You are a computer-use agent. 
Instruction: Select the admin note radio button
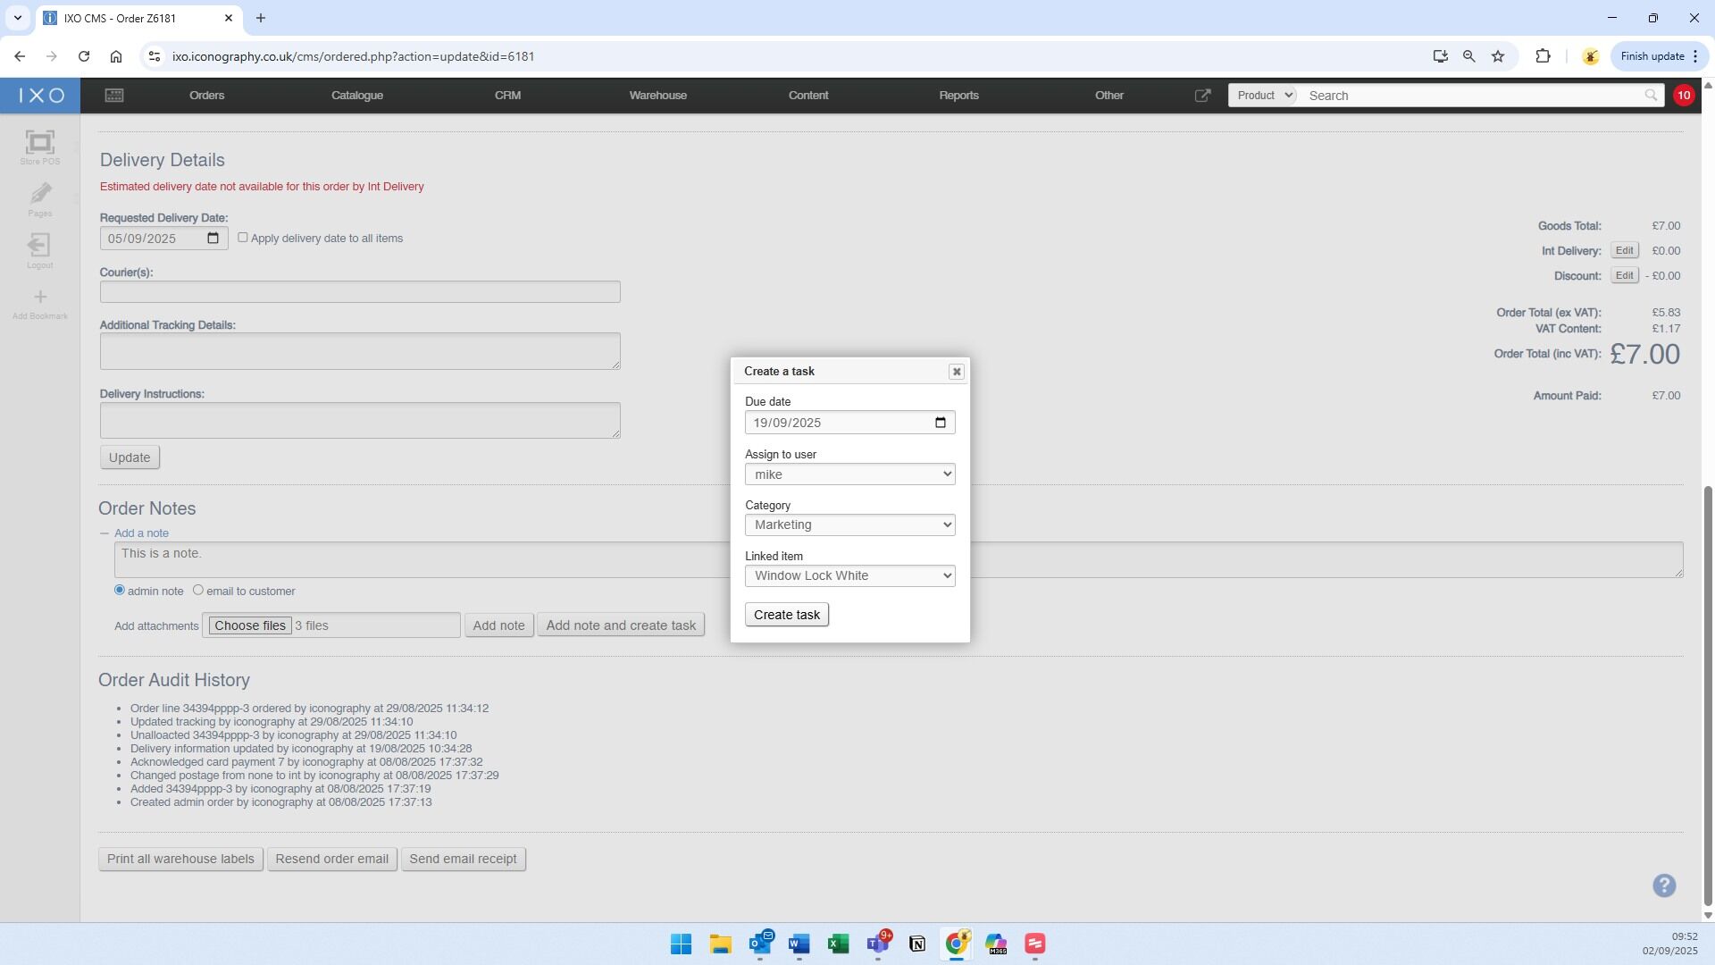120,590
